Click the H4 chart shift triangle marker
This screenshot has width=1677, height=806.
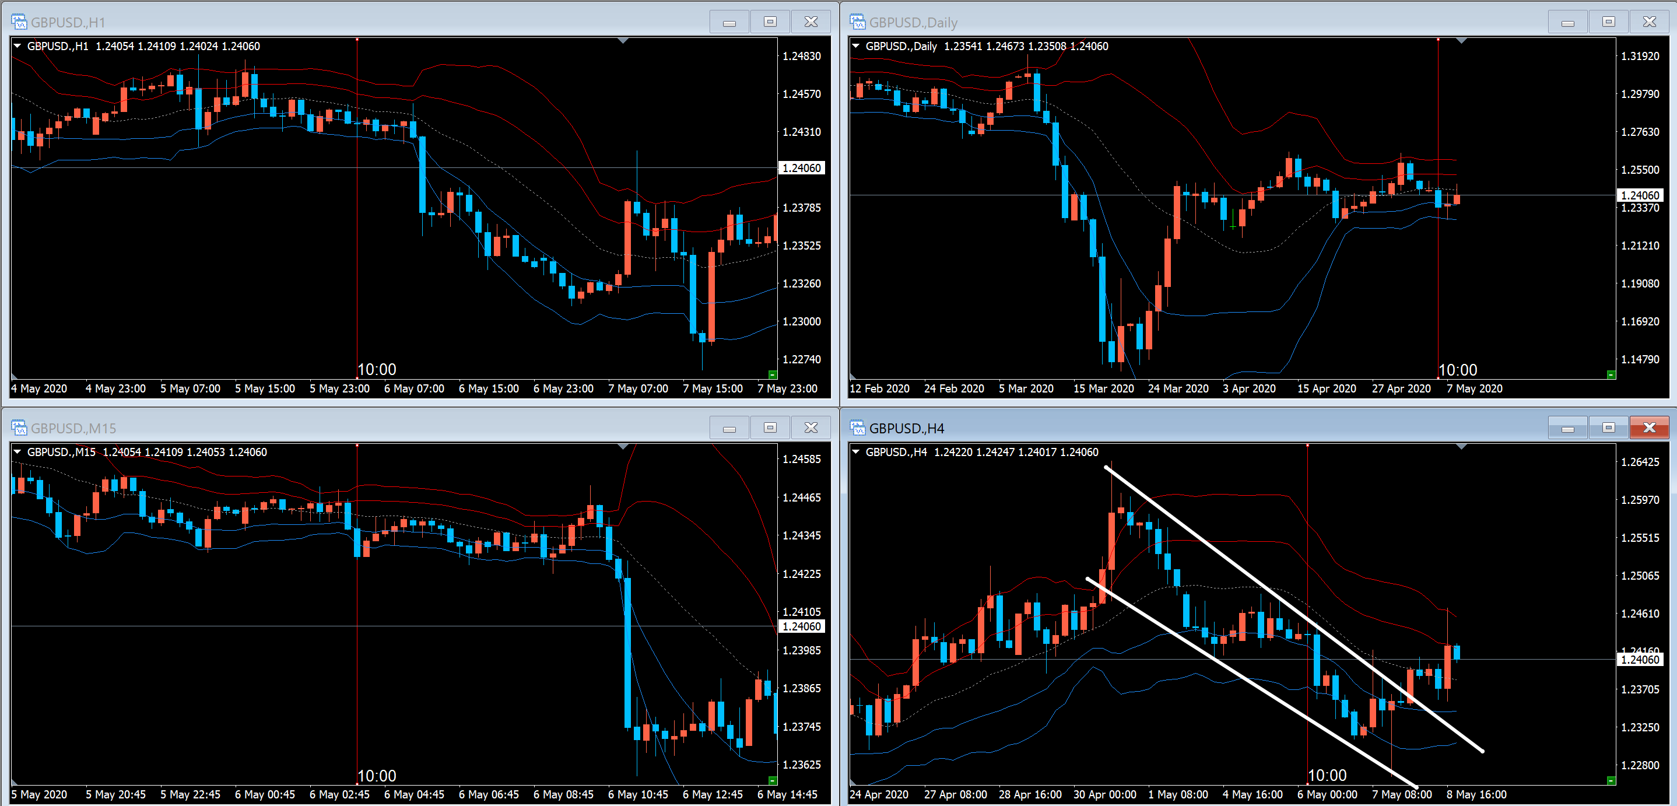tap(1461, 447)
